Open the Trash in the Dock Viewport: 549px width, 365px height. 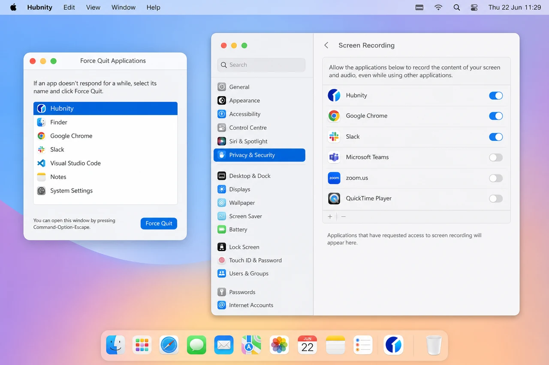click(x=434, y=345)
